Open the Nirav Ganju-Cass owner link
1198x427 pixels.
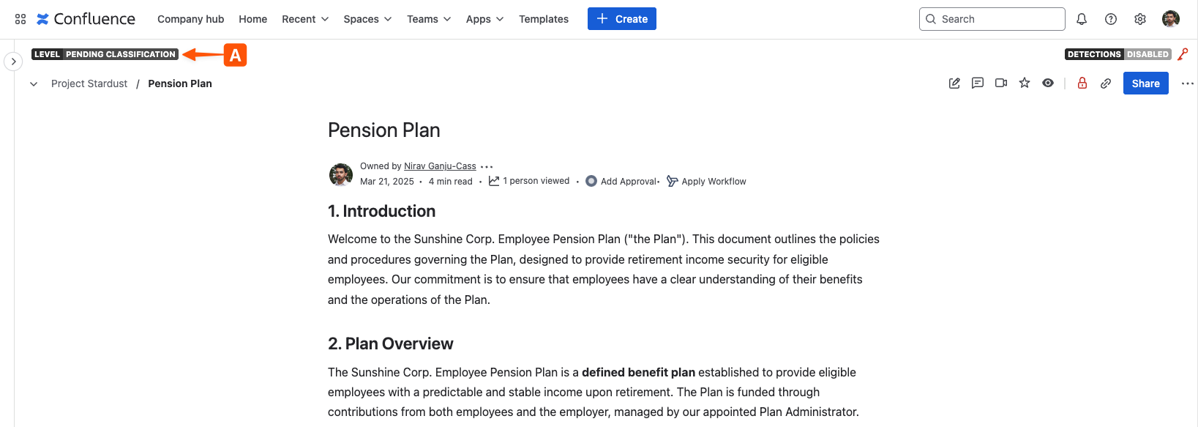(x=440, y=166)
